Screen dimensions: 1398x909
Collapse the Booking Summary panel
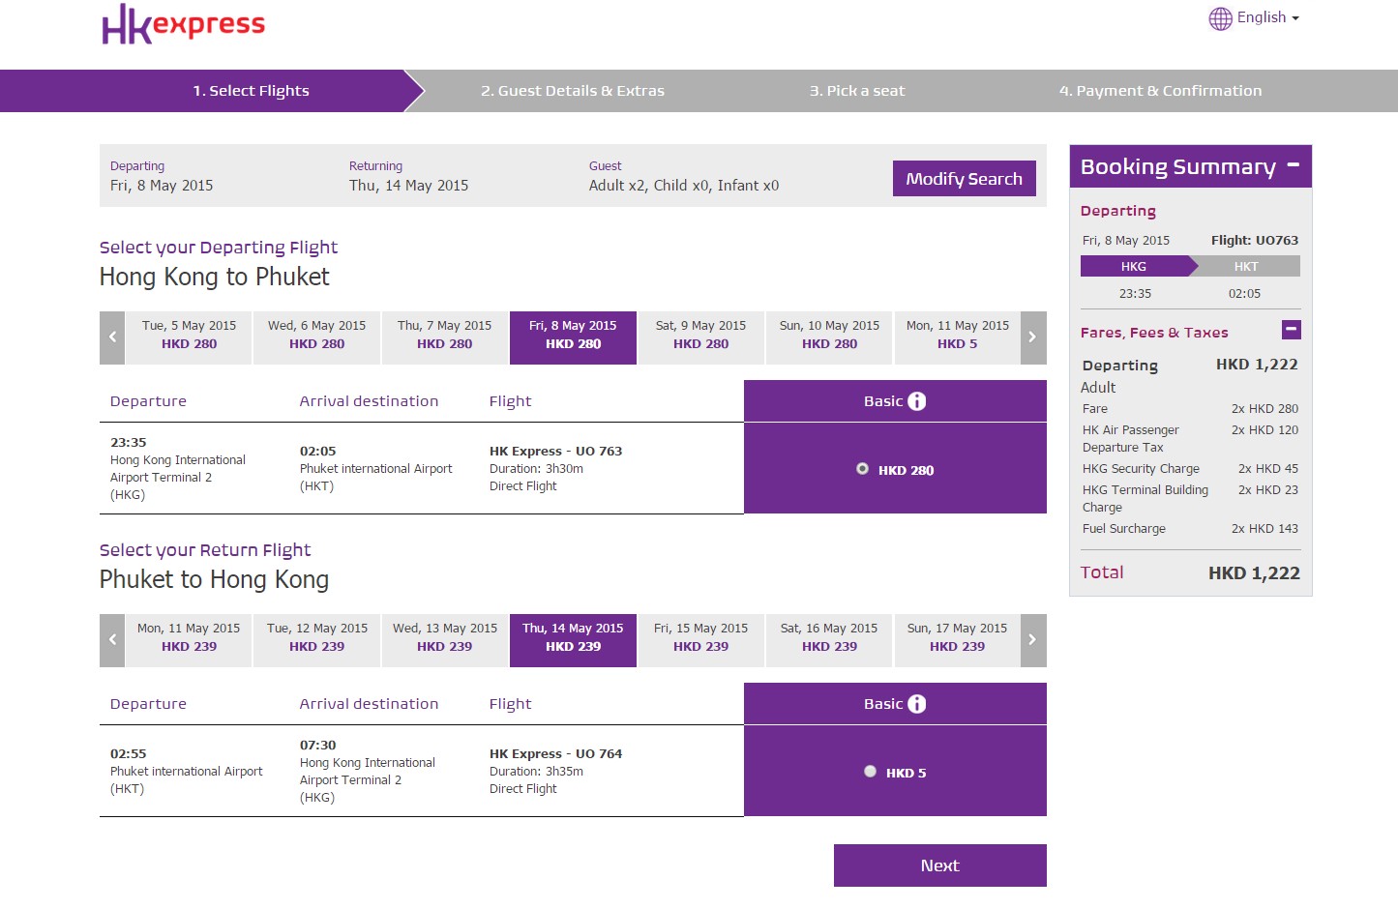pos(1293,165)
